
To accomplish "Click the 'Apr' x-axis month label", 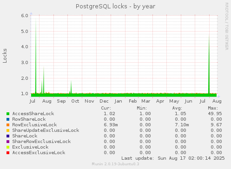I will [160, 101].
